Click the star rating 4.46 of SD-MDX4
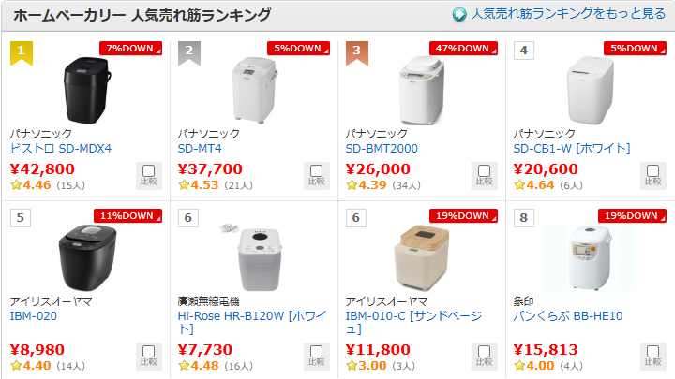675x379 pixels. pyautogui.click(x=31, y=185)
